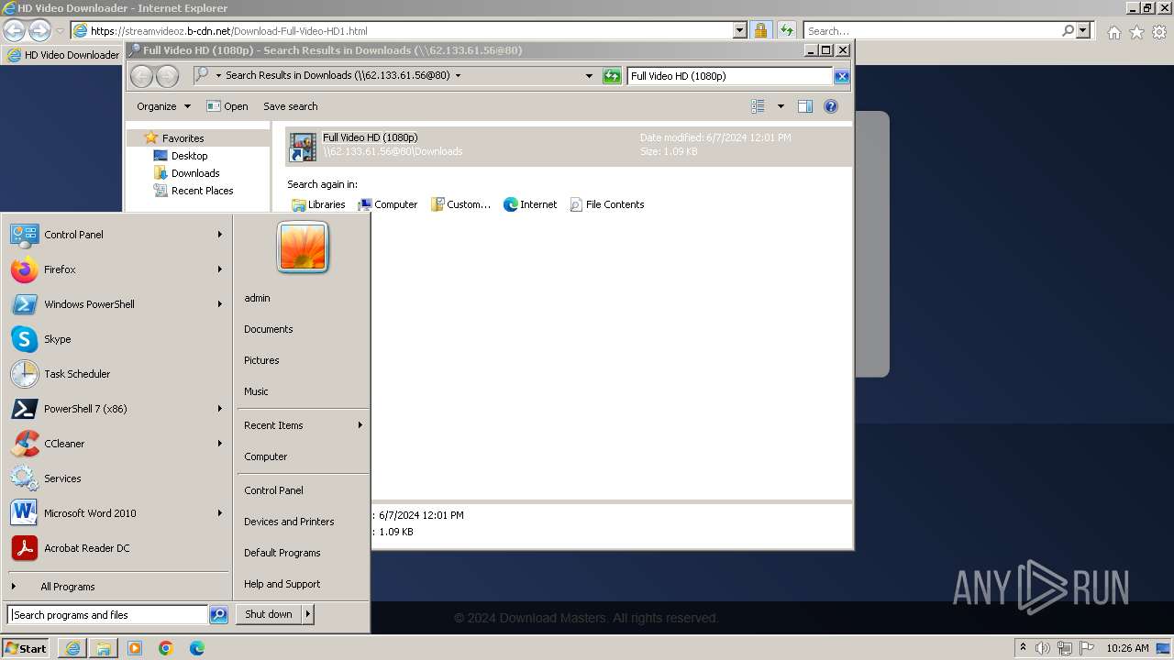Click Save search in Explorer toolbar
This screenshot has width=1174, height=660.
290,106
